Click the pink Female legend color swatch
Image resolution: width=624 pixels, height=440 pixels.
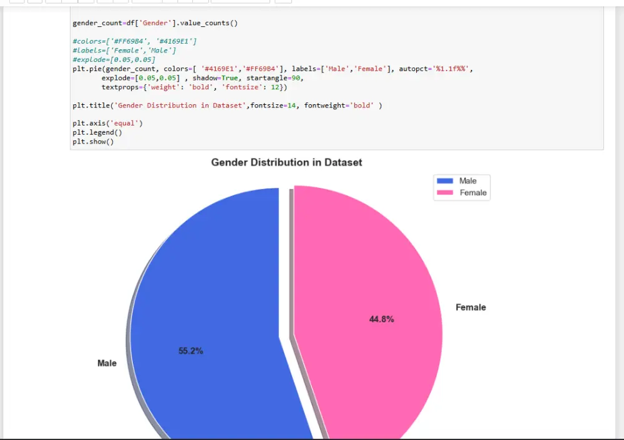444,192
